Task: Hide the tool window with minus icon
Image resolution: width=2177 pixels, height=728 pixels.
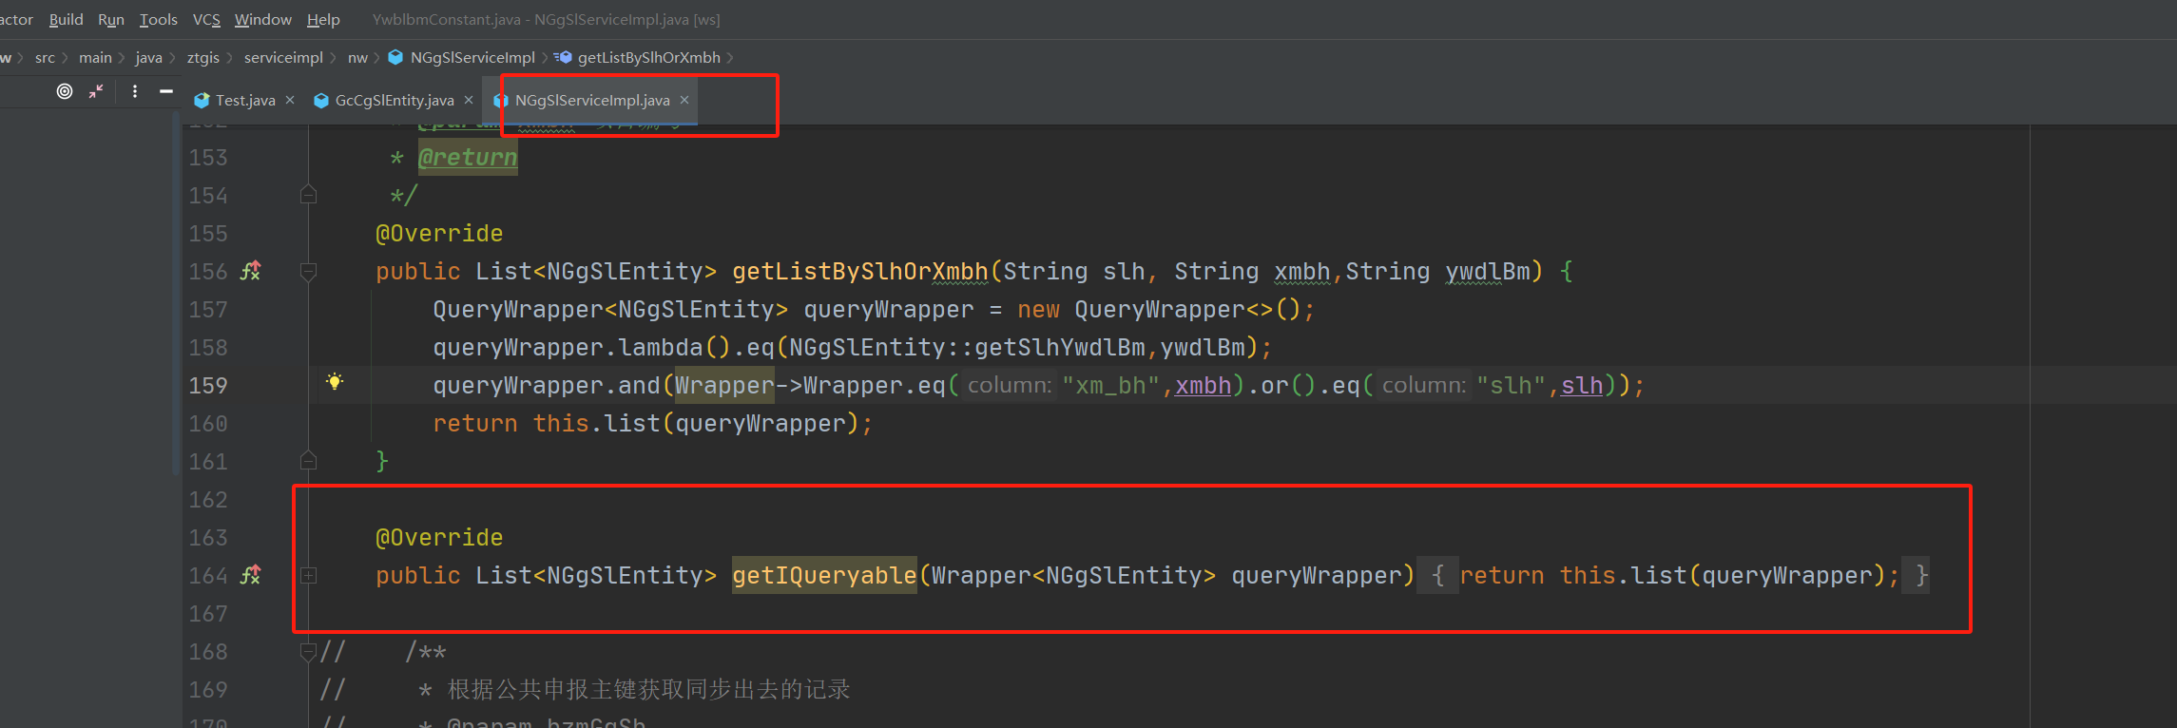Action: pos(166,91)
